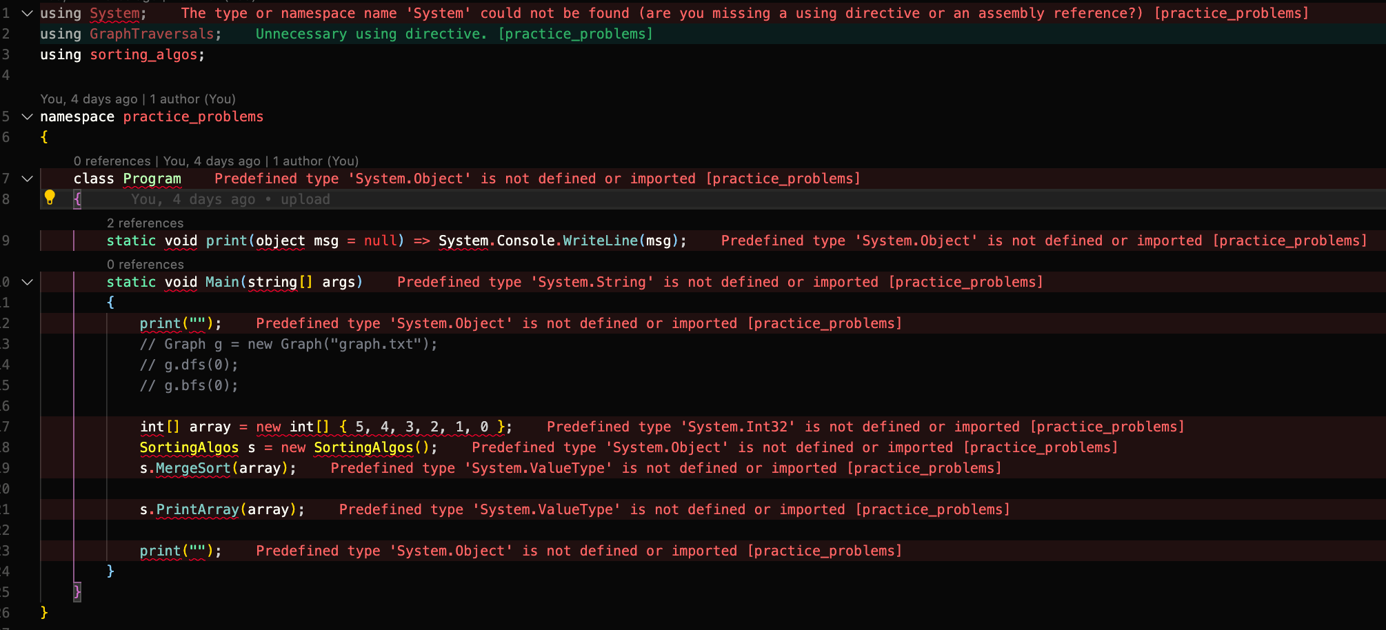Click 'SortingAlgos()' constructor after new
Image resolution: width=1386 pixels, height=630 pixels.
click(372, 447)
